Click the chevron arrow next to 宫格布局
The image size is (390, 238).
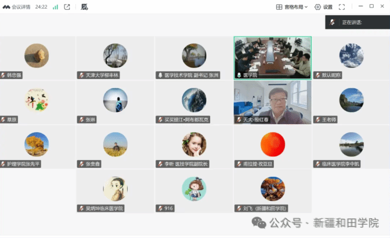coord(306,7)
